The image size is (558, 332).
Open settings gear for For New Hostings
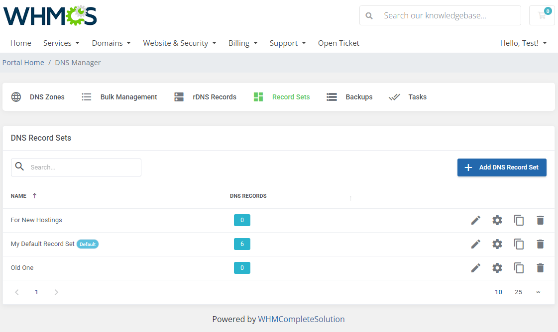pyautogui.click(x=497, y=220)
